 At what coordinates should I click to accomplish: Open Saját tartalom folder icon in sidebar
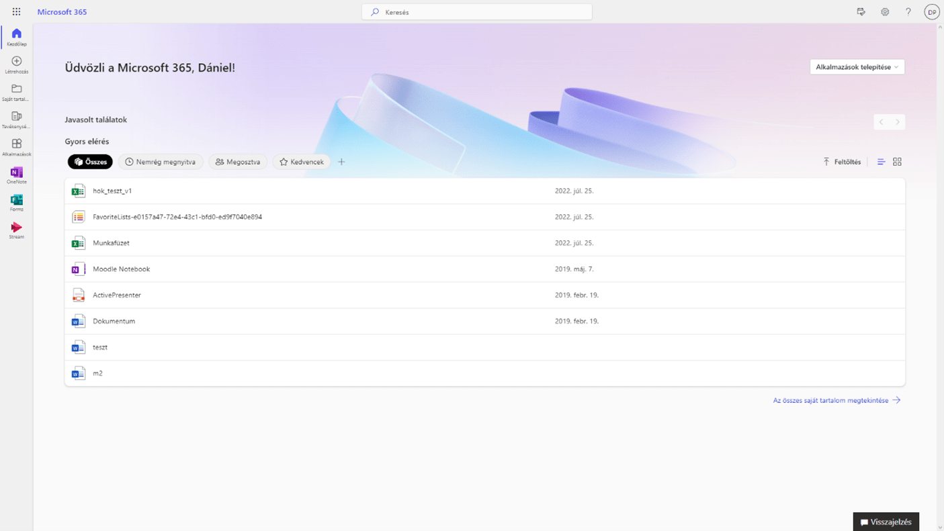point(16,92)
